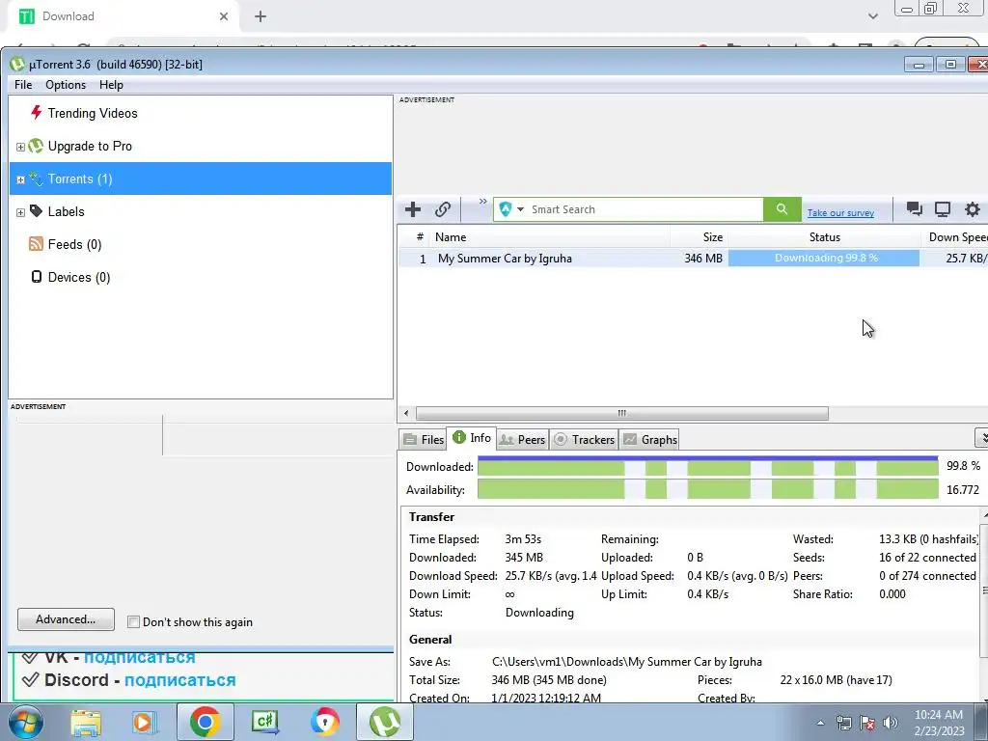
Task: Open the browser tab search chevron
Action: point(872,16)
